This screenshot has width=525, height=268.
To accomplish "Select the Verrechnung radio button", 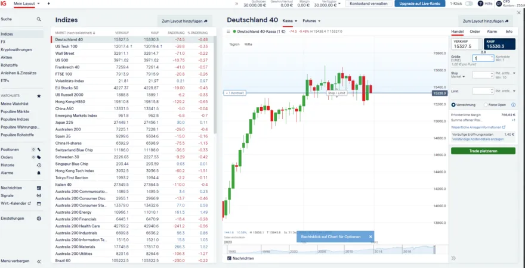I will click(453, 104).
